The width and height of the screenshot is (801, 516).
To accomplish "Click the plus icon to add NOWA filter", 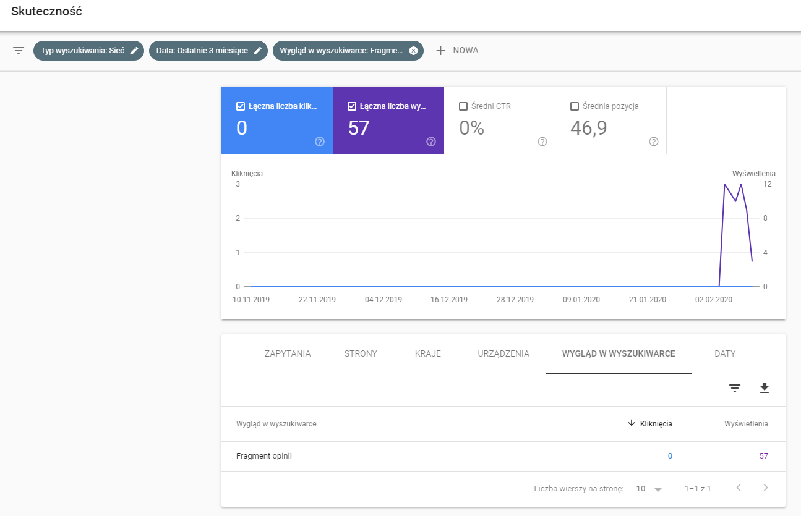I will point(440,51).
